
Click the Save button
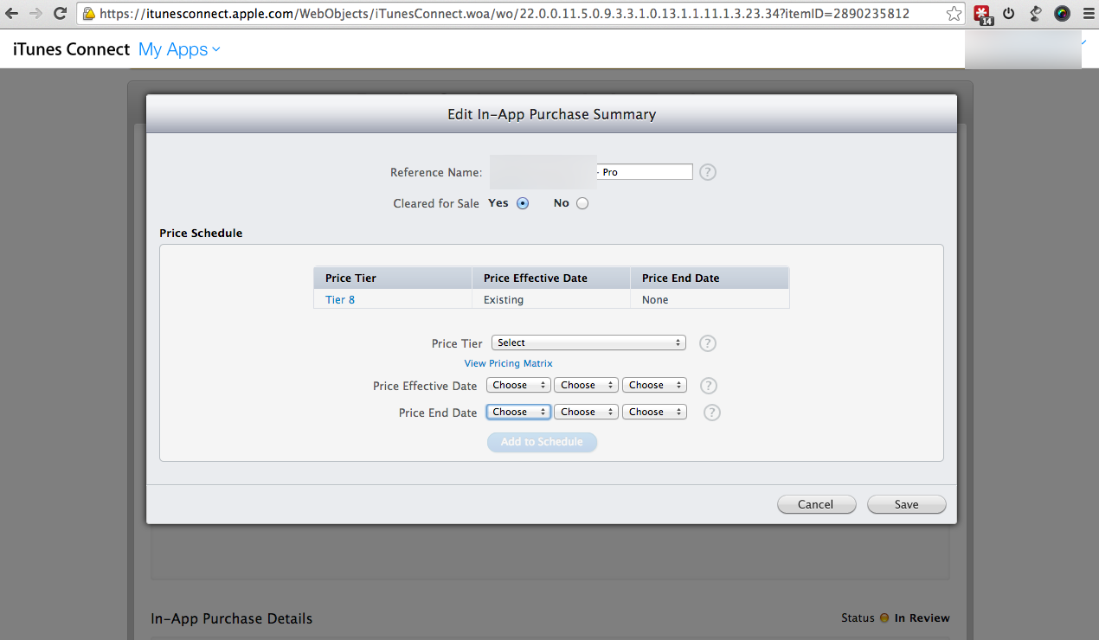click(906, 504)
